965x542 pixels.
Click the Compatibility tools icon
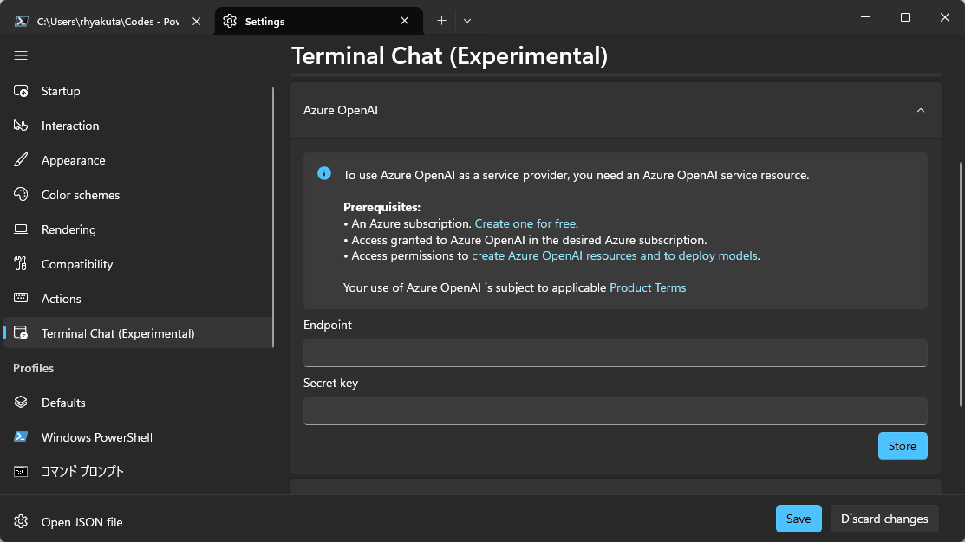tap(21, 263)
